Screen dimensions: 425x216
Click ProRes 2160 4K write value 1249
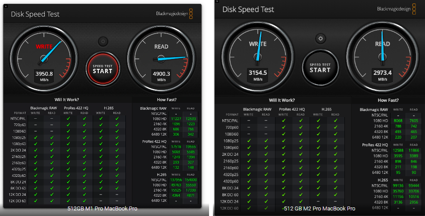point(176,157)
